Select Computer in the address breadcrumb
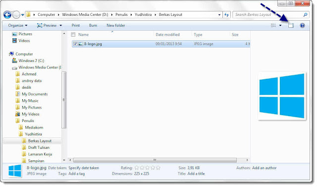 pos(46,14)
